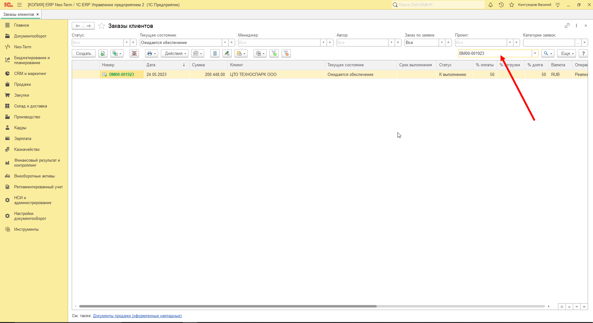The image size is (593, 323).
Task: Open the reports icon dropdown
Action: coord(198,53)
